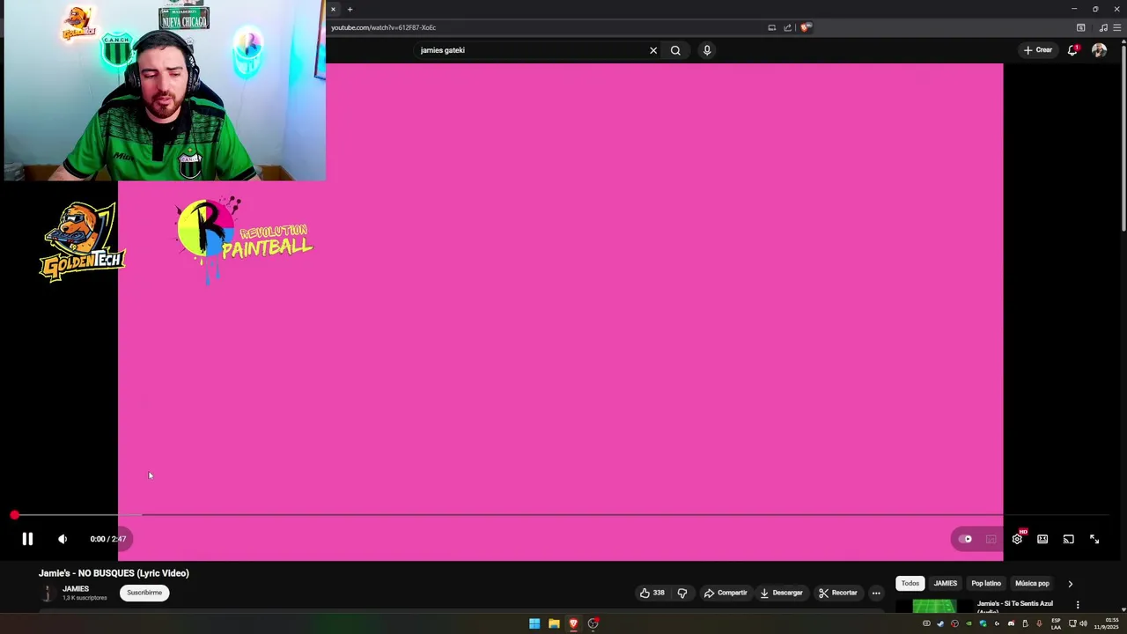Dislike the video with thumbs down

(682, 593)
